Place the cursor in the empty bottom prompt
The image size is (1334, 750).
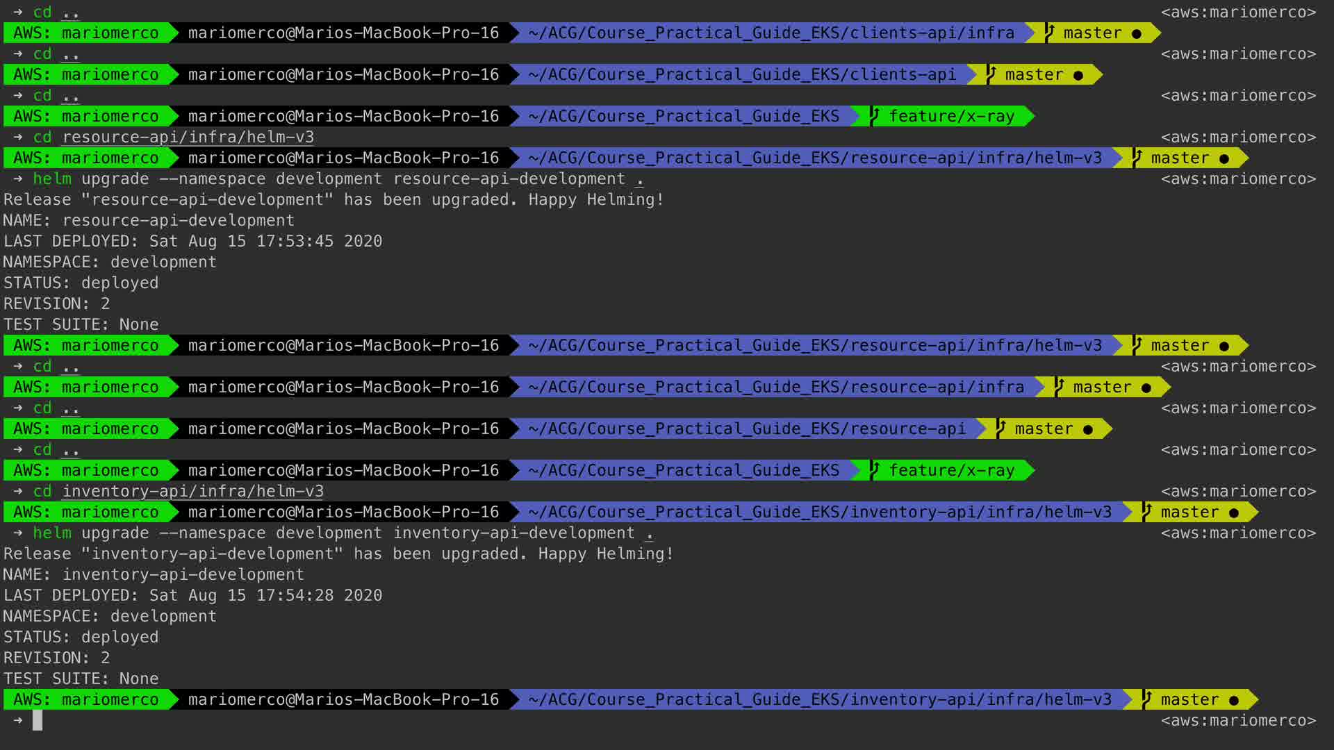pos(38,720)
